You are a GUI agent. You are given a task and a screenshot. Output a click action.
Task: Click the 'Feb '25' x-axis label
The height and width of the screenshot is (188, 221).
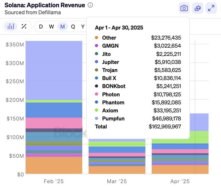54,181
